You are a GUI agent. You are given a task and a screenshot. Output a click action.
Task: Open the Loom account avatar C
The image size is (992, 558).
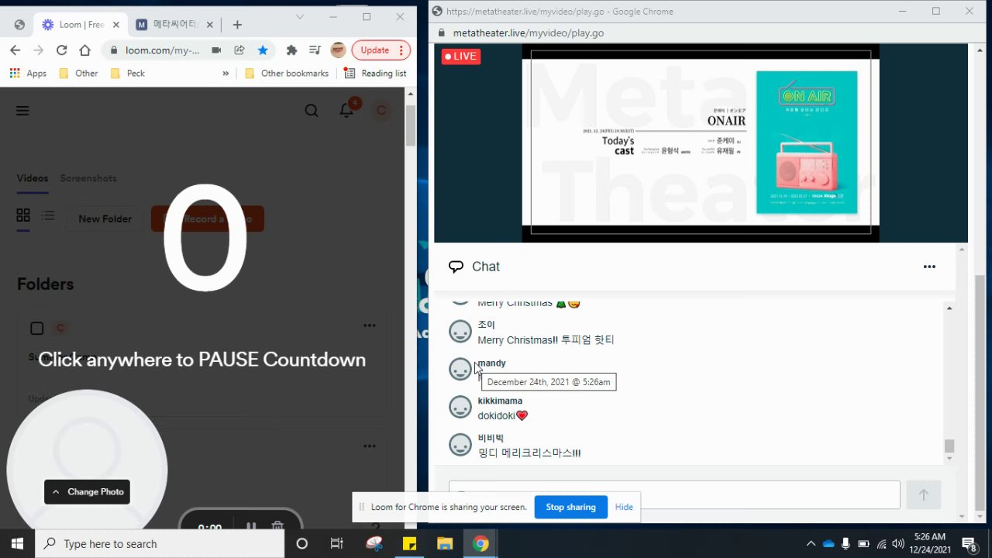[381, 111]
